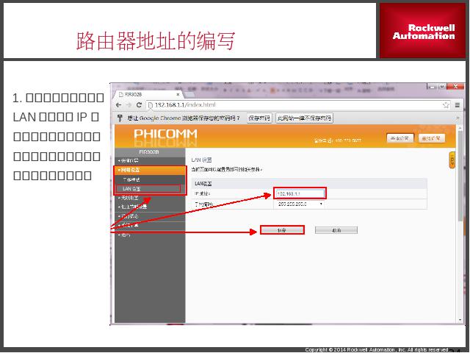The width and height of the screenshot is (470, 353).
Task: Expand 运行状态 in the sidebar
Action: [x=150, y=216]
